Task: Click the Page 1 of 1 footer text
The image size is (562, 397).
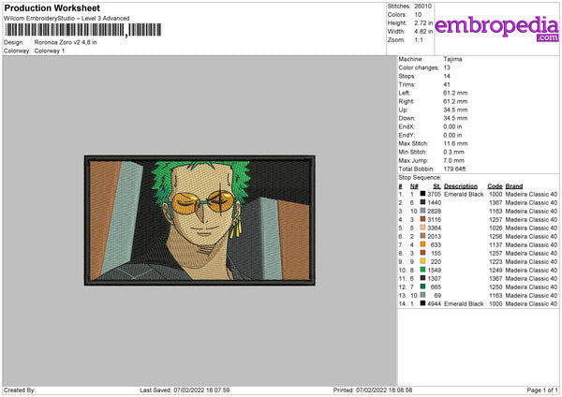Action: 542,390
